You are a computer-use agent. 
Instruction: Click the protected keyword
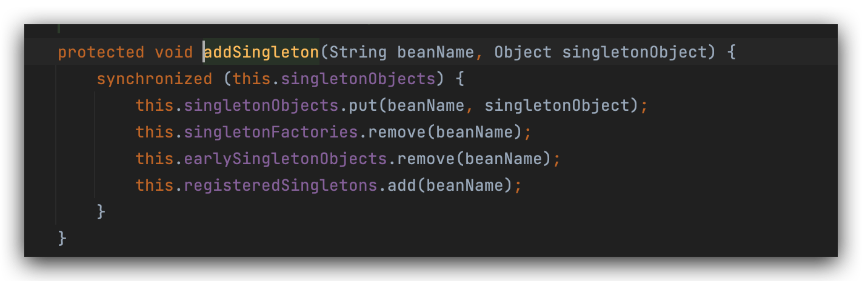click(101, 52)
